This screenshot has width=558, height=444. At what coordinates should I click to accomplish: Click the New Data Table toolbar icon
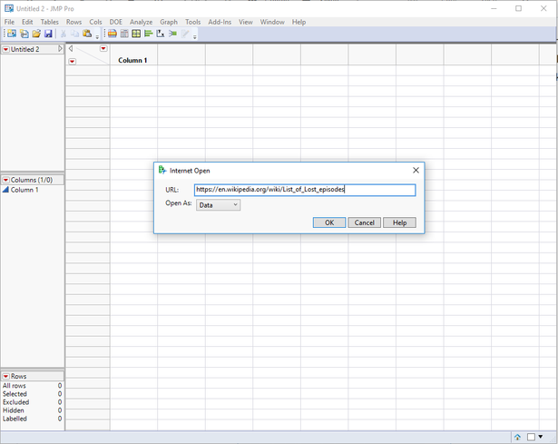[12, 34]
